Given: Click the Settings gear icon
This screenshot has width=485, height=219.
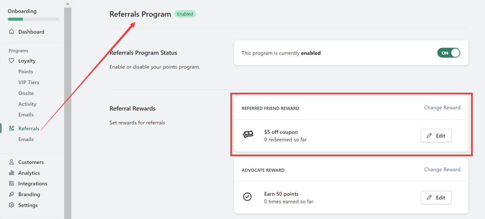Looking at the screenshot, I should (x=12, y=205).
